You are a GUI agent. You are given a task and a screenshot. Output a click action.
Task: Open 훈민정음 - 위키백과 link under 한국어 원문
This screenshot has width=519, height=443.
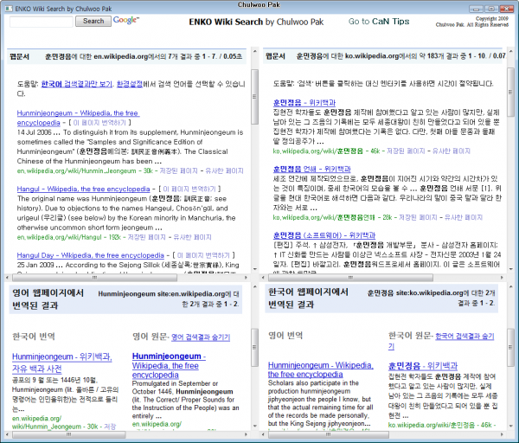pyautogui.click(x=423, y=366)
